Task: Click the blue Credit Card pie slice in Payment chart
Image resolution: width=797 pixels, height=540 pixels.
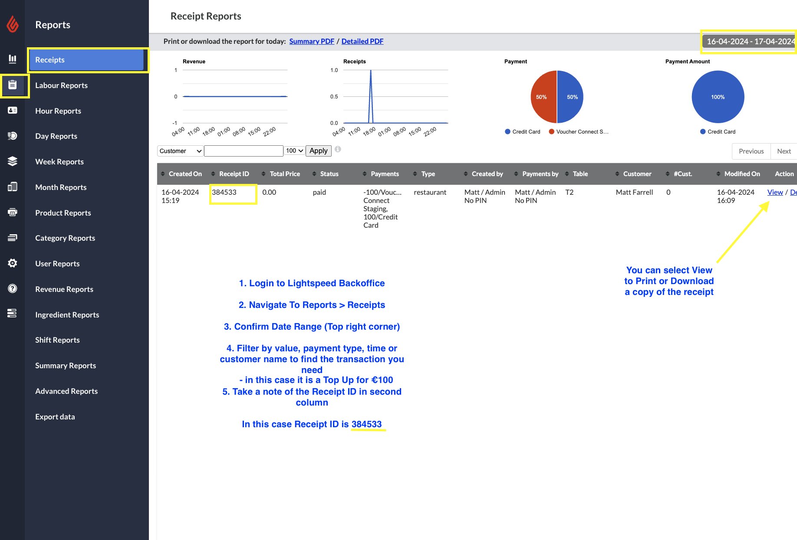Action: [x=570, y=97]
